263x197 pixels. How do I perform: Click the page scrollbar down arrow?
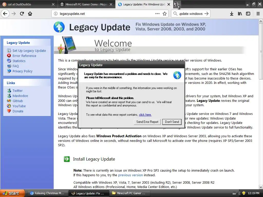pyautogui.click(x=261, y=187)
